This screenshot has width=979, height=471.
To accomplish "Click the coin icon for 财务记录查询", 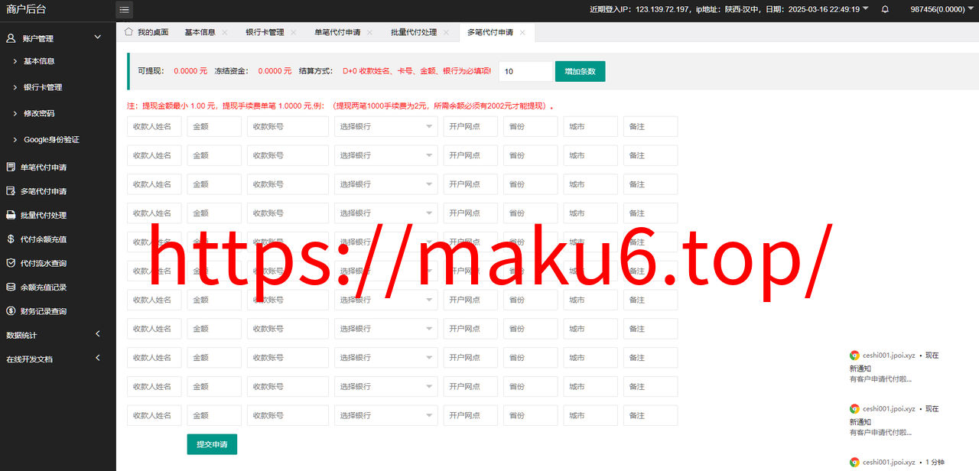I will (x=11, y=310).
